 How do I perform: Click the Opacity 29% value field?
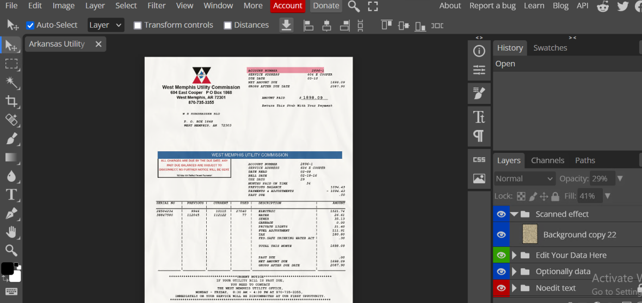tap(601, 178)
